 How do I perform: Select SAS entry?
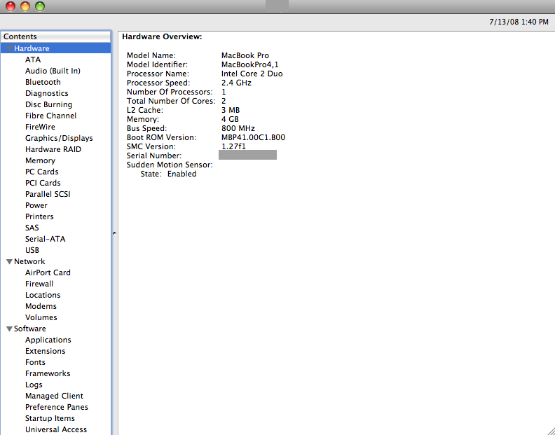pos(32,228)
